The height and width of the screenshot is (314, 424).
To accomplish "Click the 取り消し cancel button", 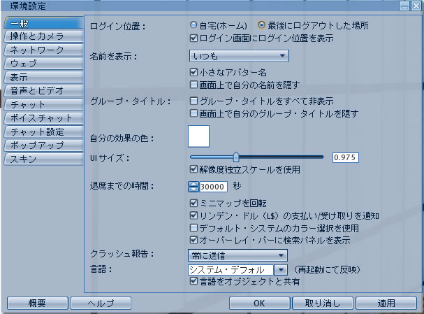I will pyautogui.click(x=323, y=303).
